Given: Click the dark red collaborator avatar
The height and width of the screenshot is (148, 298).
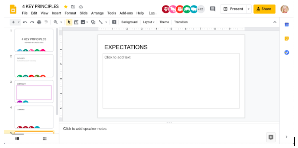Looking at the screenshot, I should 166,9.
